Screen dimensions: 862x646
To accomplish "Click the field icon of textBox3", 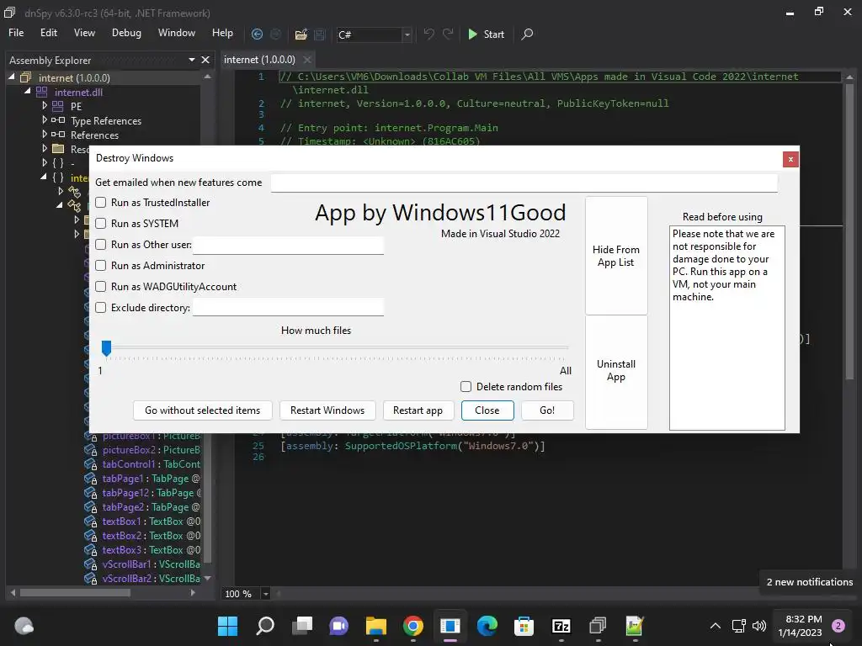I will point(91,550).
